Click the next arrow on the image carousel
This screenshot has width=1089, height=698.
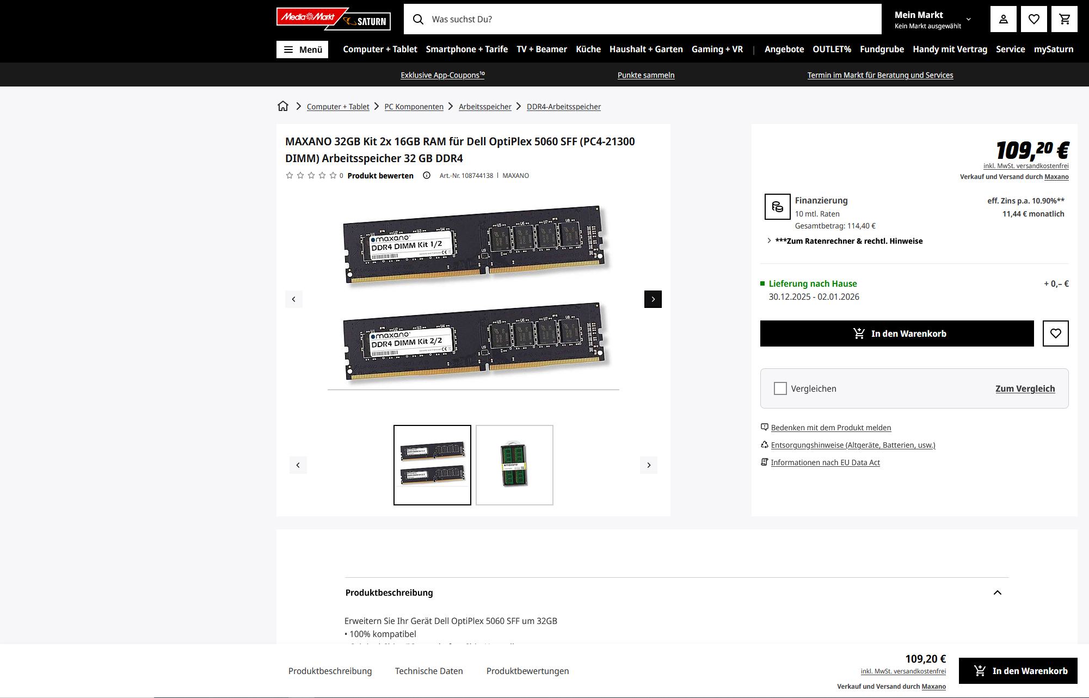point(653,299)
